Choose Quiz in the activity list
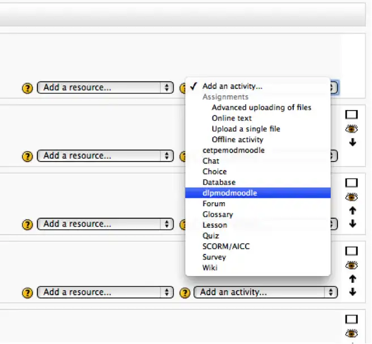The height and width of the screenshot is (344, 372). [211, 236]
